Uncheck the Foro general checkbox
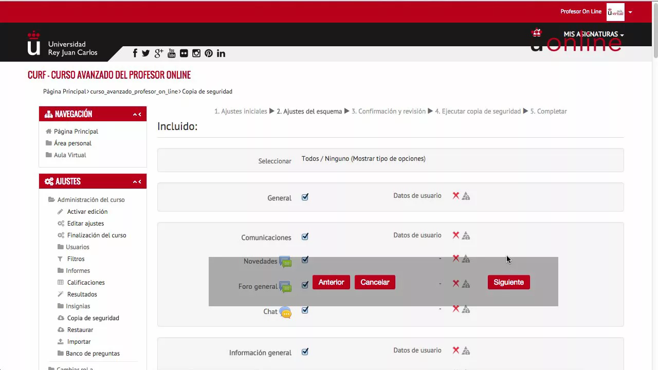This screenshot has width=658, height=370. tap(305, 285)
